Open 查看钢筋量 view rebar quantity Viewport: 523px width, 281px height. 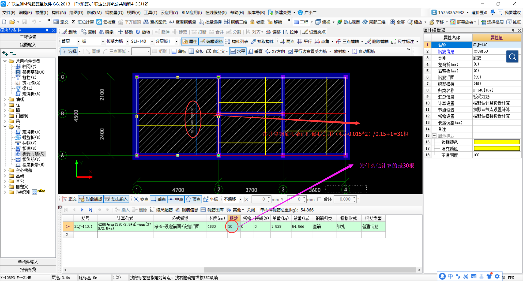click(x=183, y=22)
